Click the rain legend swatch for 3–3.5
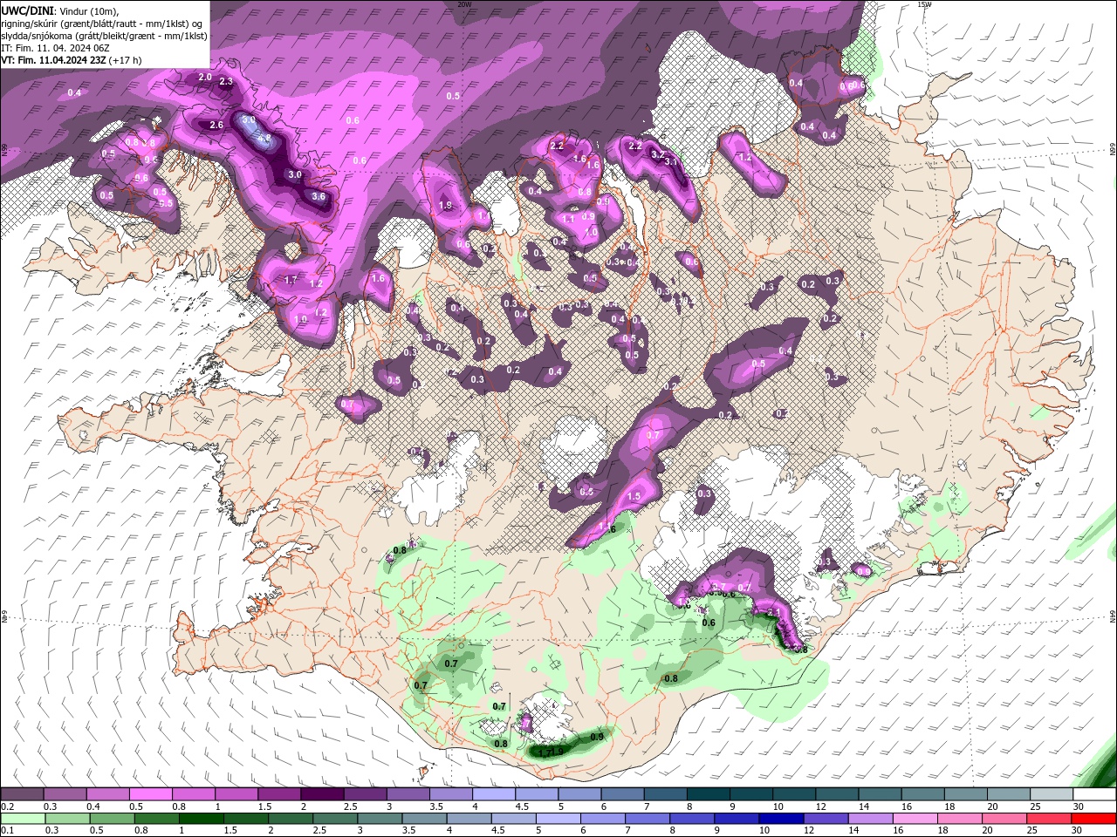This screenshot has width=1117, height=837. coord(380,819)
